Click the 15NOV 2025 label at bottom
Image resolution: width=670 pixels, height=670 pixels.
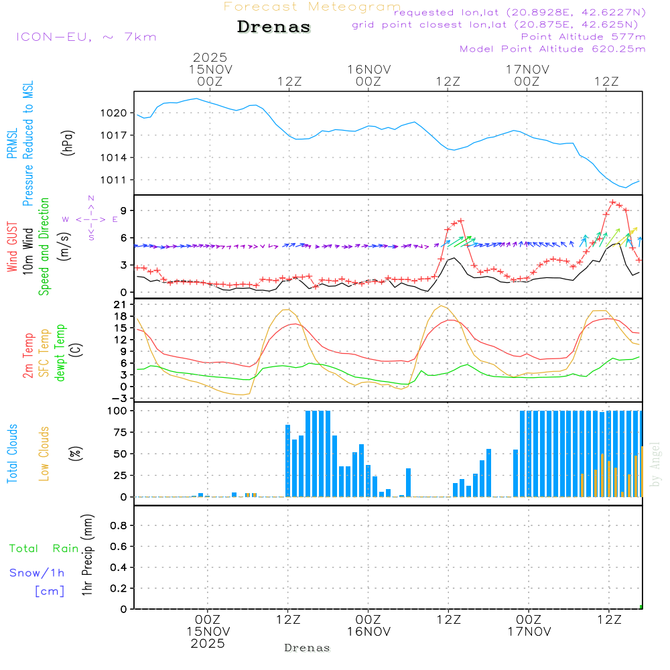tap(208, 637)
